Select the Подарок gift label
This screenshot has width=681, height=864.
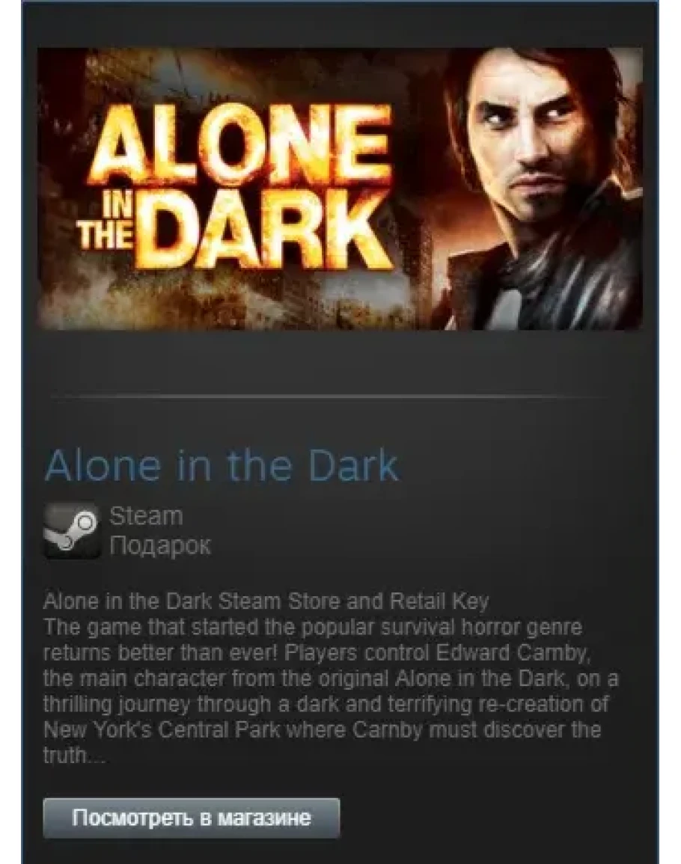point(160,545)
